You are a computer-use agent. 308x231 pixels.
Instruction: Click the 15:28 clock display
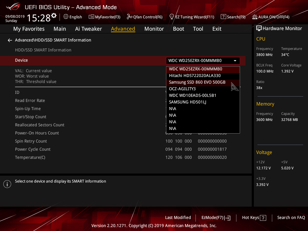tap(39, 18)
